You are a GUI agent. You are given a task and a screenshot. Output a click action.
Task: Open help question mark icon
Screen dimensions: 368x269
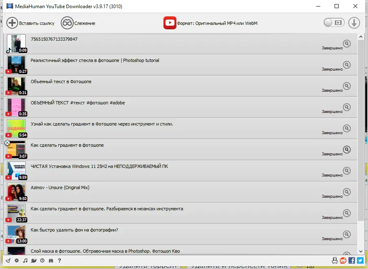coord(59,260)
